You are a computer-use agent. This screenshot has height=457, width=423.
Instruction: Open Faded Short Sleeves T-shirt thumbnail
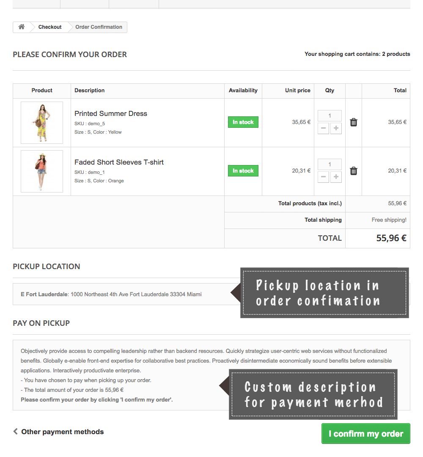pos(42,171)
